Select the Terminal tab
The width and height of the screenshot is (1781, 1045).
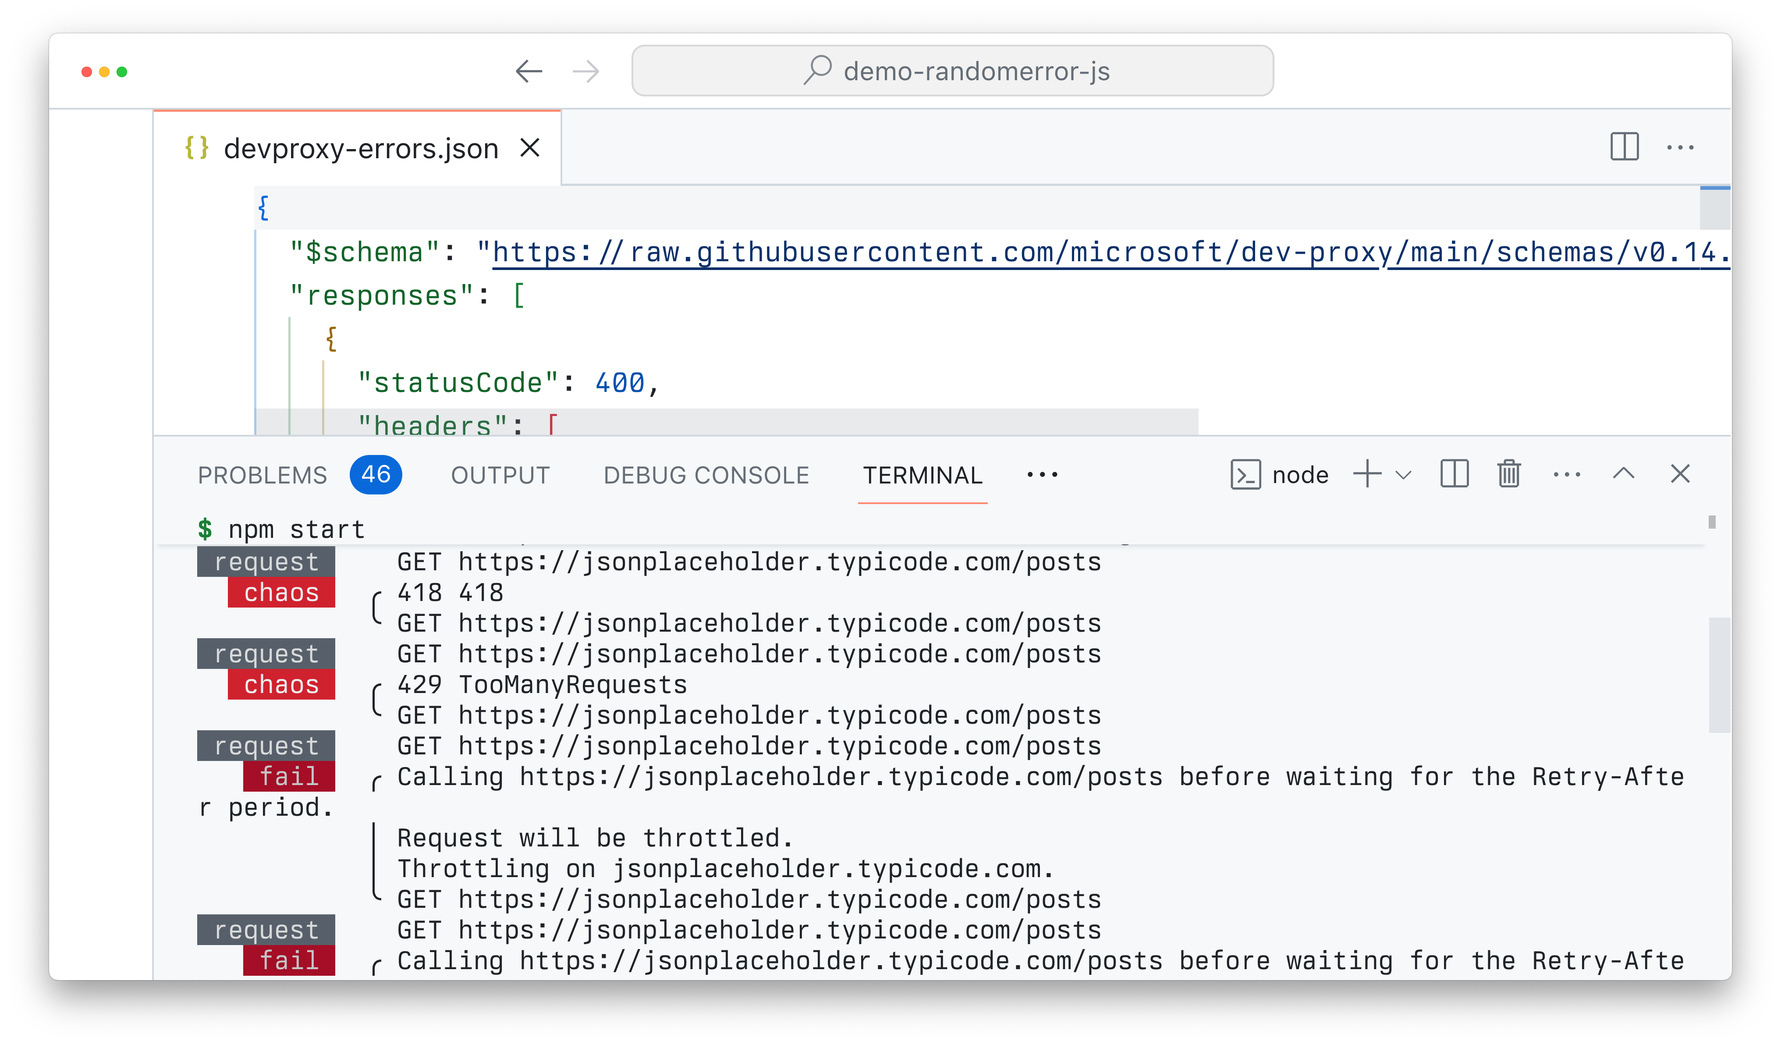click(922, 474)
